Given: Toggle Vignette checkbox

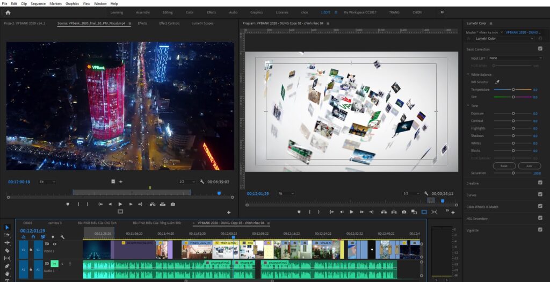Looking at the screenshot, I should tap(540, 230).
